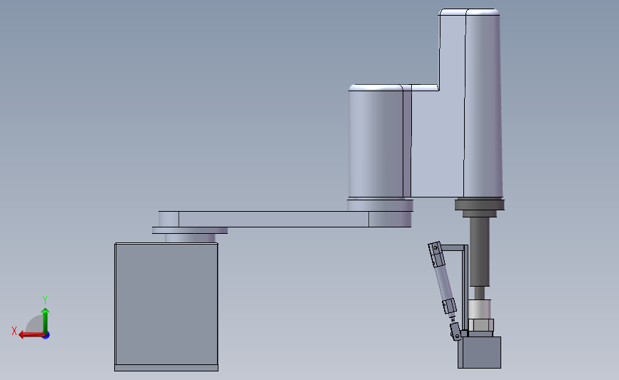619x380 pixels.
Task: Select the large rectangular robot base box
Action: click(x=166, y=304)
